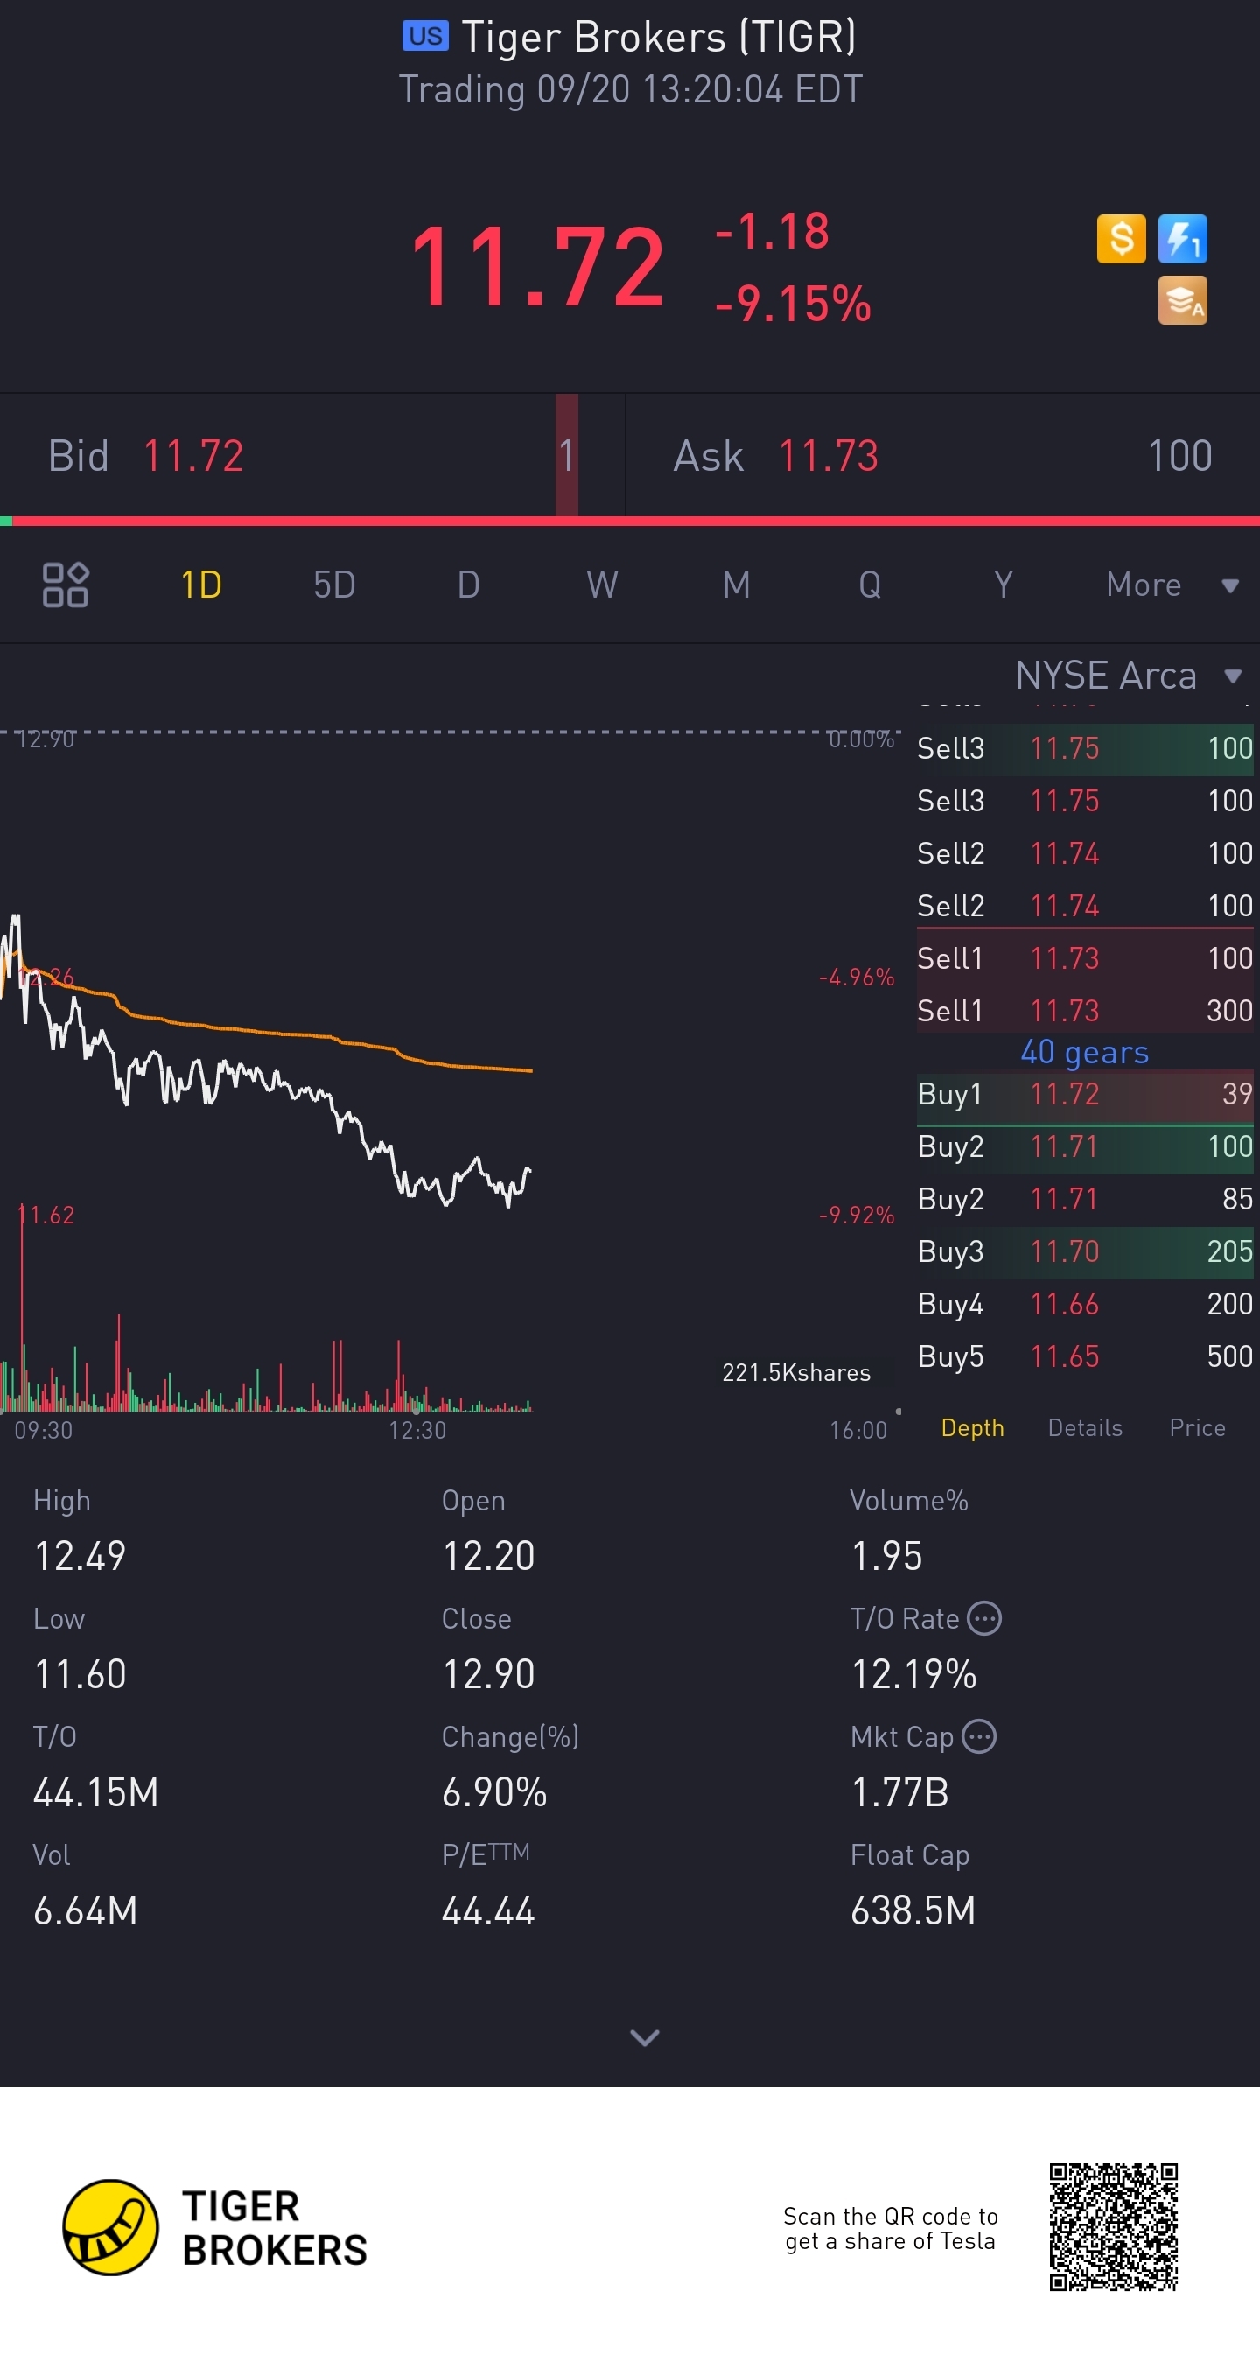
Task: Tap the Open value 12.20
Action: [x=488, y=1556]
